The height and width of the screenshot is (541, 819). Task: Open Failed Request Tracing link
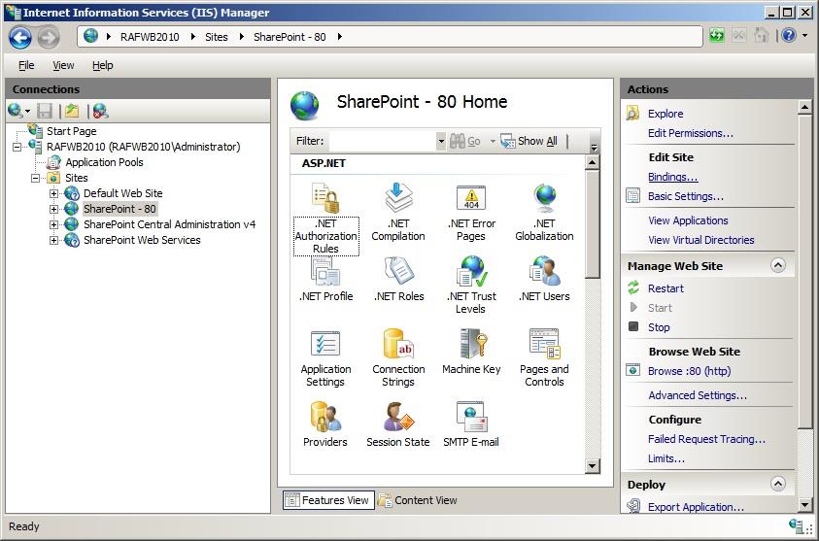tap(706, 439)
